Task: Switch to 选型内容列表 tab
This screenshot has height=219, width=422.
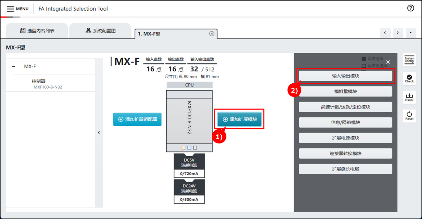Action: click(x=37, y=31)
